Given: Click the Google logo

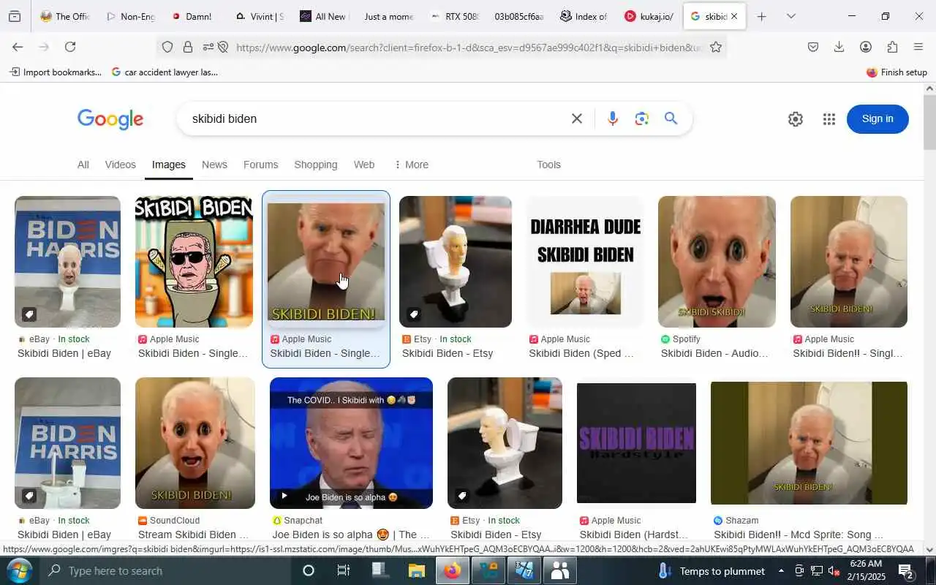Looking at the screenshot, I should pos(110,119).
